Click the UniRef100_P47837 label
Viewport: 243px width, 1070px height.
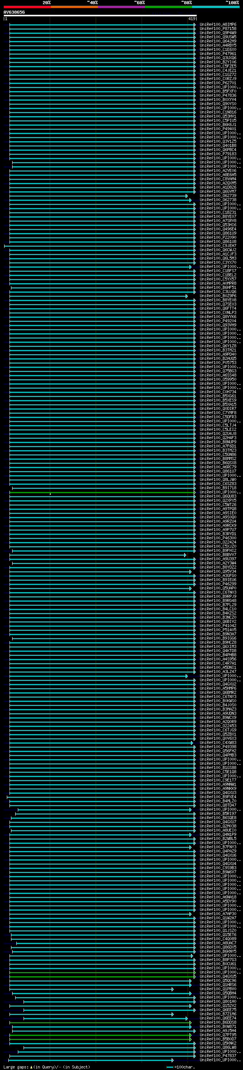click(x=218, y=1056)
